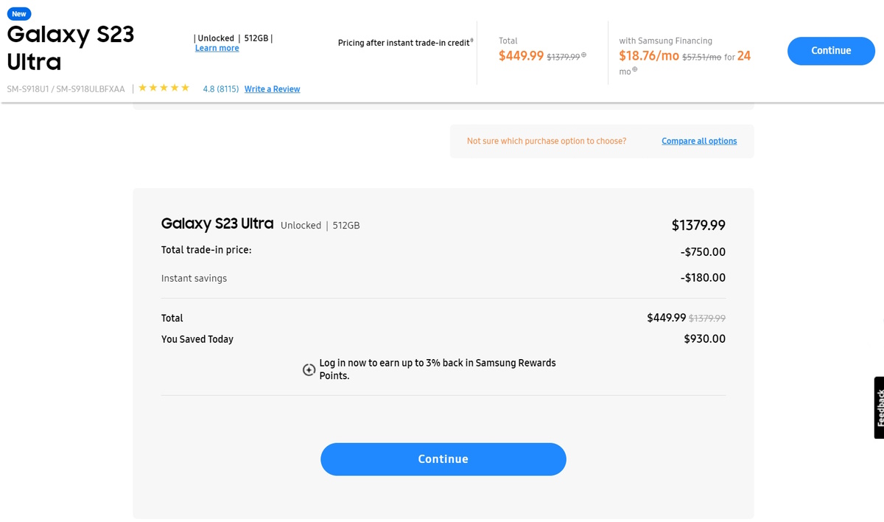The width and height of the screenshot is (884, 522).
Task: Click Not sure which purchase option text
Action: pos(546,141)
